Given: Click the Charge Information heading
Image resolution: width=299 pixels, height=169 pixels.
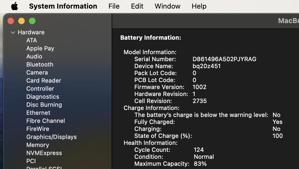Looking at the screenshot, I should click(x=151, y=108).
